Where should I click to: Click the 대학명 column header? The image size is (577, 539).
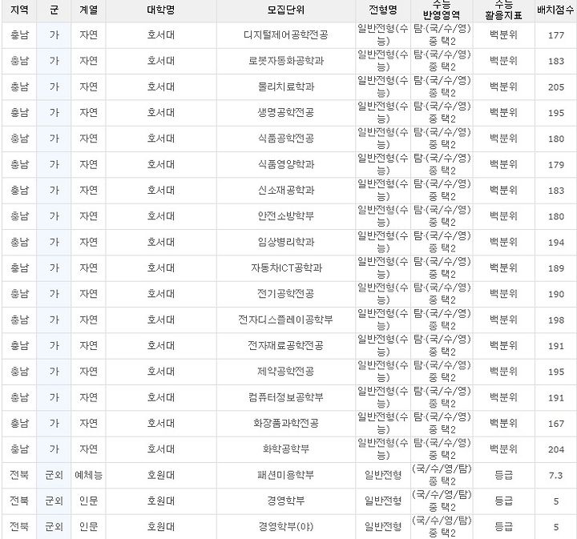[161, 10]
